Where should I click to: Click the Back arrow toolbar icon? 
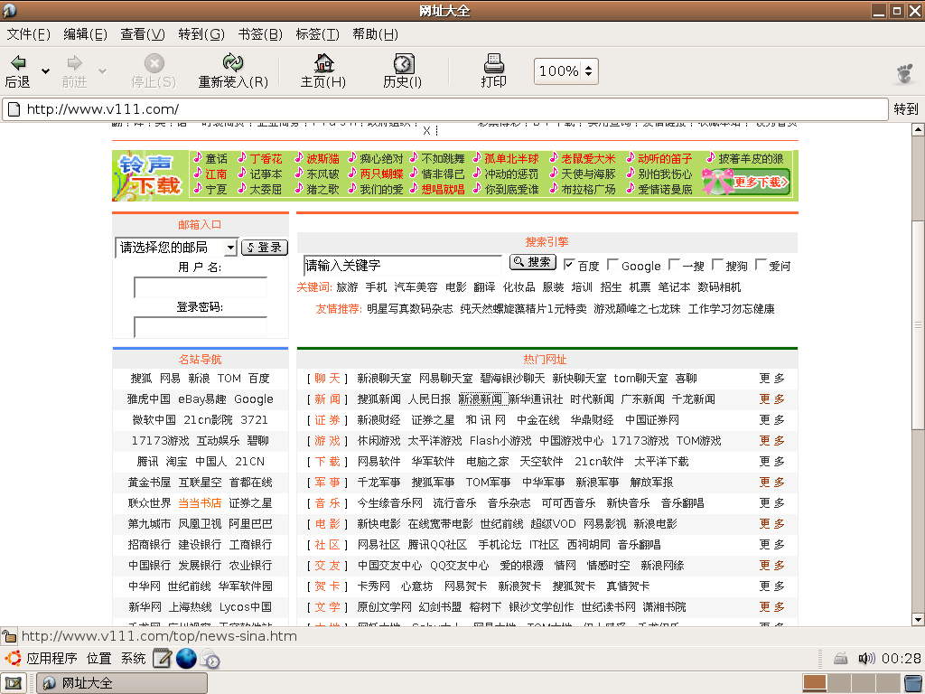coord(18,62)
